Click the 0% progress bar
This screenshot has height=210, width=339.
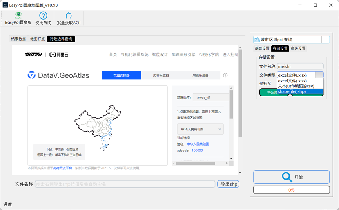(x=292, y=190)
